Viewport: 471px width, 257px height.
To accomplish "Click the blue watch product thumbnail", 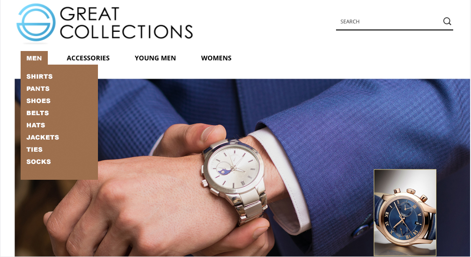I will (405, 213).
